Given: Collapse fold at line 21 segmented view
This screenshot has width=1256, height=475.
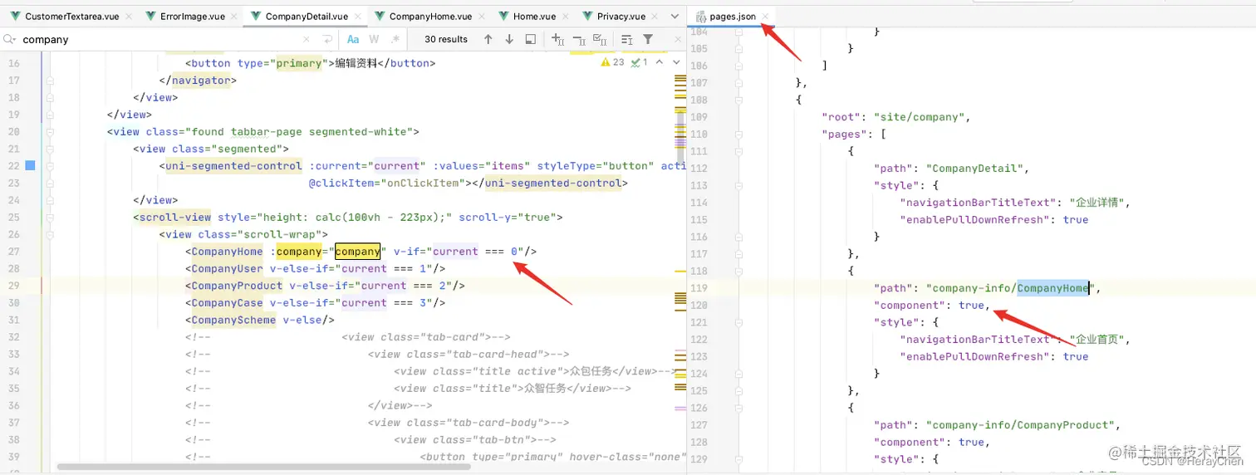Looking at the screenshot, I should [x=50, y=149].
